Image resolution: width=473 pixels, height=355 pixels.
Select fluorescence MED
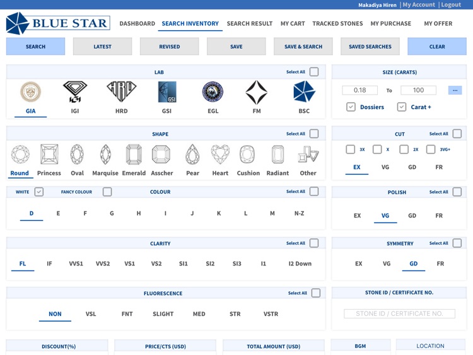[x=199, y=314]
